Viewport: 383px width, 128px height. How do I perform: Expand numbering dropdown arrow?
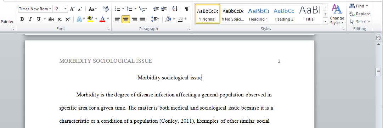coord(135,9)
